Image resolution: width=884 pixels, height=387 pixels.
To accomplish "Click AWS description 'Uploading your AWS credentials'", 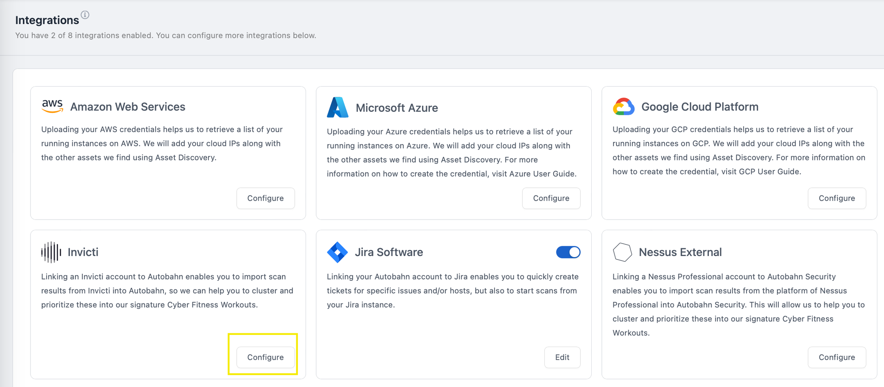I will click(101, 129).
